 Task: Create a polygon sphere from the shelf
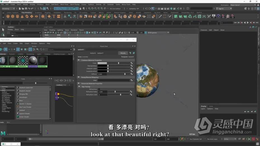pyautogui.click(x=8, y=16)
